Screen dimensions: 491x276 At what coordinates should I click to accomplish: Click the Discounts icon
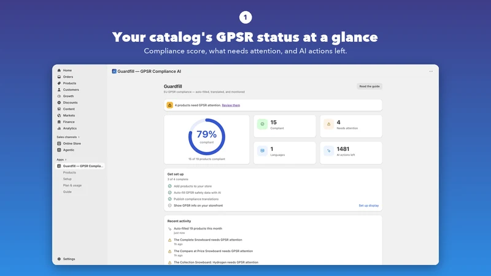click(x=59, y=102)
